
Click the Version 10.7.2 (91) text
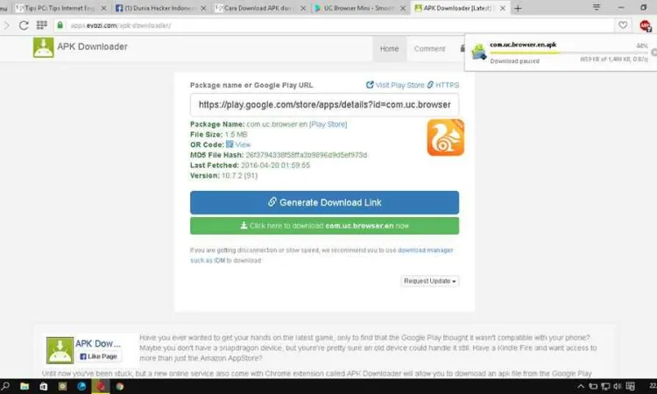tap(223, 176)
